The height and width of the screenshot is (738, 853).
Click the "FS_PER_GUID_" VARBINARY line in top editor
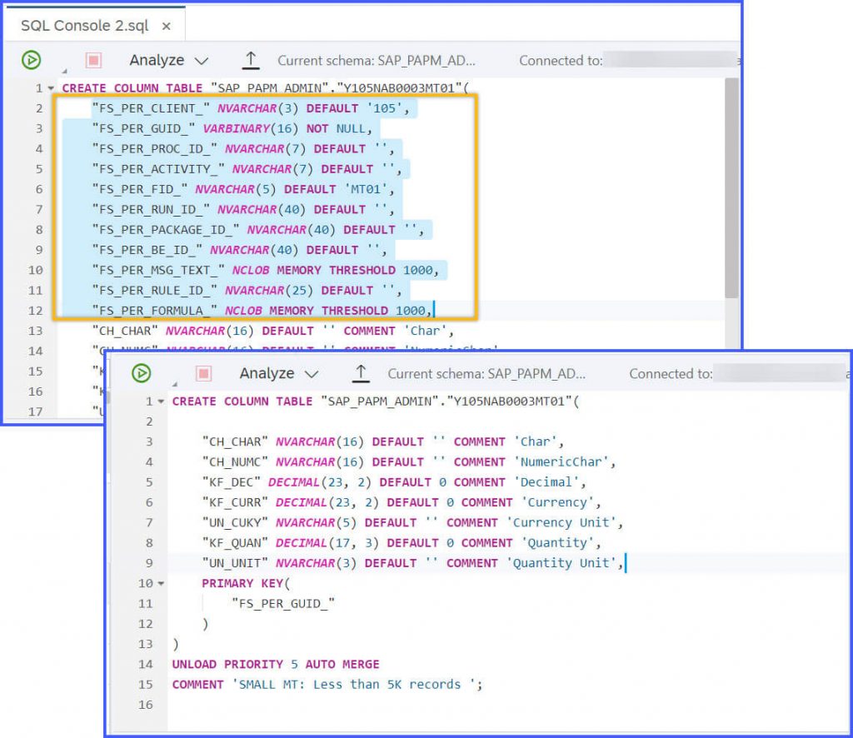tap(232, 128)
